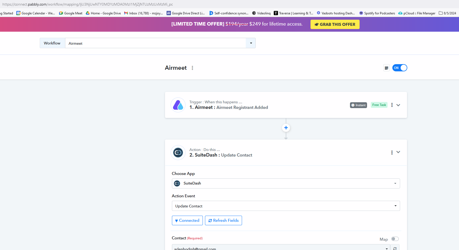The image size is (459, 250).
Task: Open the Workflow selector showing Airmeet
Action: (160, 43)
